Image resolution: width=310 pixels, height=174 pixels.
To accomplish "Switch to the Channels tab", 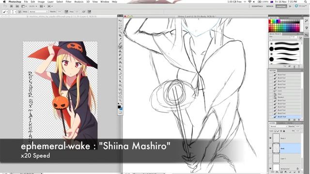I will (x=281, y=123).
